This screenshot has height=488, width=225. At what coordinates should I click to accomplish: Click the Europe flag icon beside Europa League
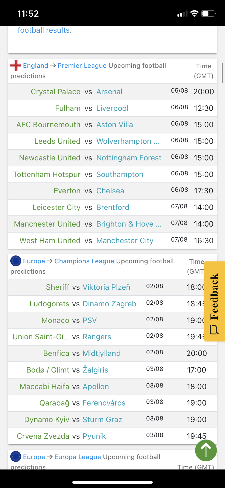pos(15,457)
